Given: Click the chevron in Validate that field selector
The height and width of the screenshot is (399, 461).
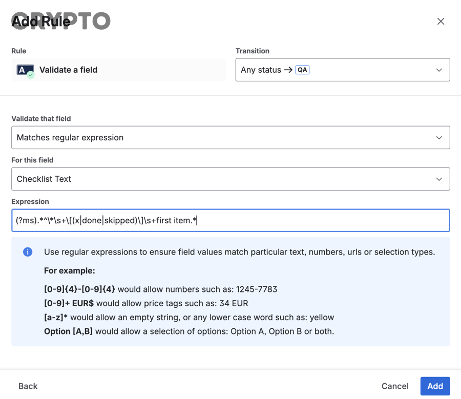Looking at the screenshot, I should [x=439, y=137].
